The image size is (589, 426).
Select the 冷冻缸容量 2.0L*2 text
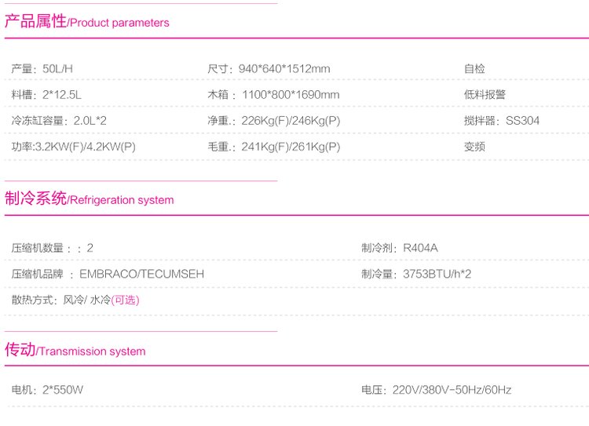click(x=59, y=121)
